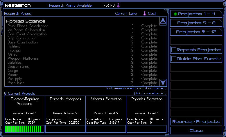Click the 8 Current Projects label
This screenshot has width=226, height=137.
[x=19, y=94]
